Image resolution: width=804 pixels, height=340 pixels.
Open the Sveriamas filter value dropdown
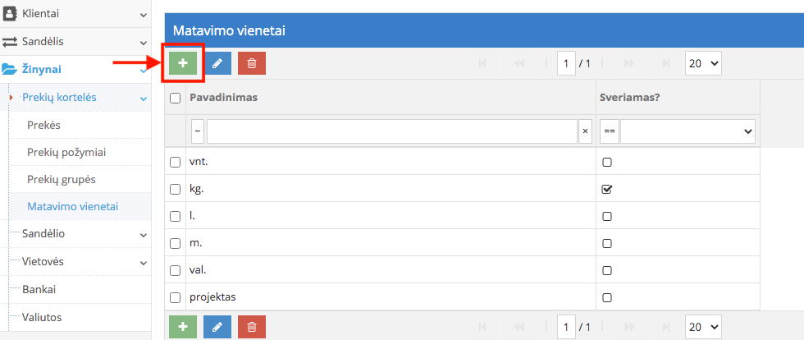(x=688, y=131)
